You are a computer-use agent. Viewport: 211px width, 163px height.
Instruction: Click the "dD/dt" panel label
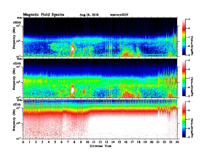(x=17, y=63)
